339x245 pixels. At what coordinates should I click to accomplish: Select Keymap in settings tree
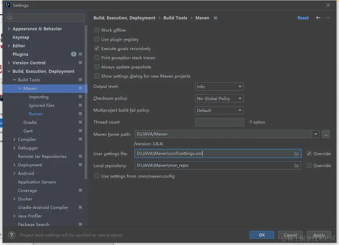click(x=21, y=37)
